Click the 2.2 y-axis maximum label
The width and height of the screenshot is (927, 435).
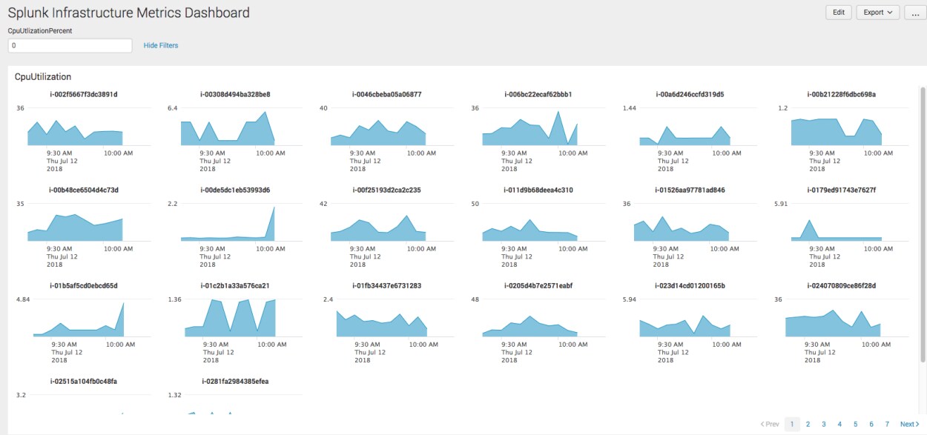pos(173,204)
